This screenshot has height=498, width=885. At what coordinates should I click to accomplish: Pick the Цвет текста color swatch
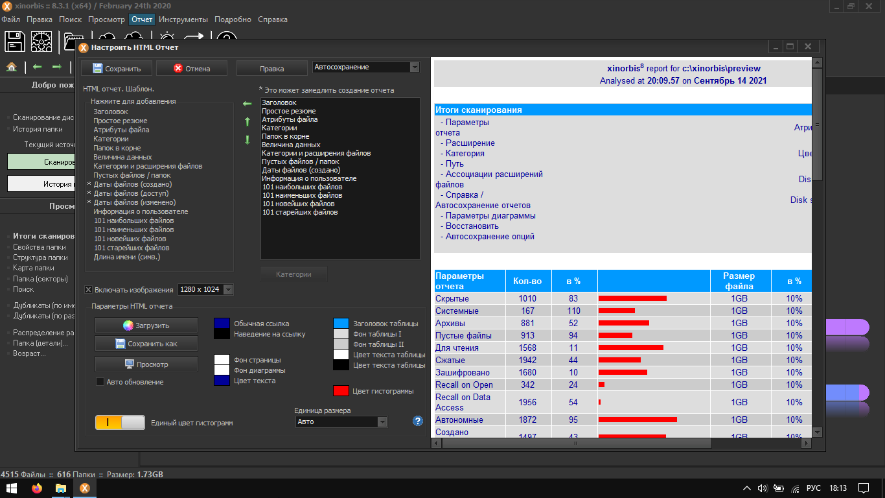point(222,381)
